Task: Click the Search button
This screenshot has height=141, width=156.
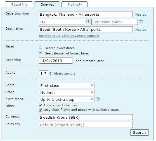Action: [x=140, y=132]
